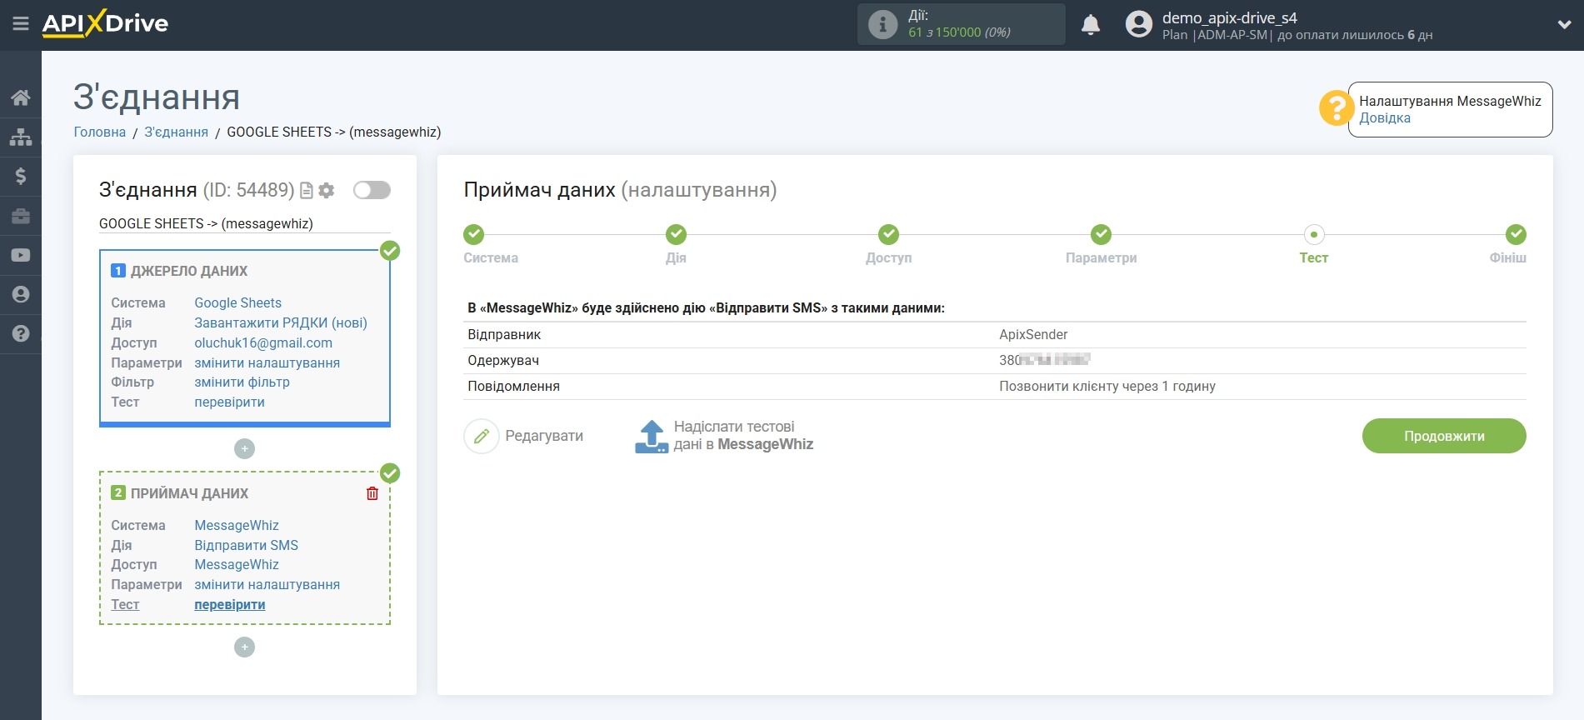Go to Фініш step

coord(1516,234)
